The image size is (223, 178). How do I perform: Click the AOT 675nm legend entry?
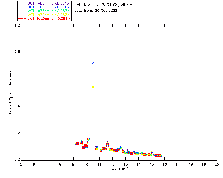(44, 11)
